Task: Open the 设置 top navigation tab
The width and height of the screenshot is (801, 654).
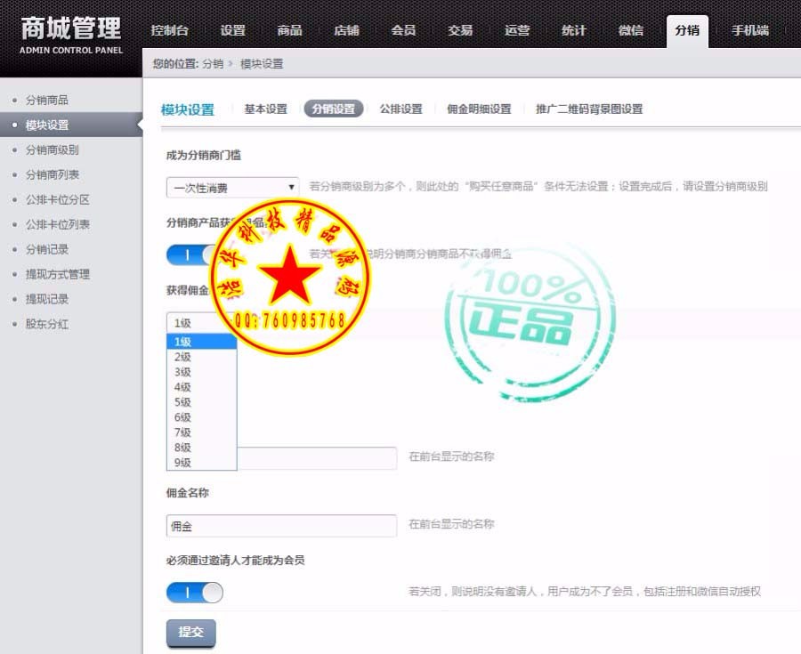Action: [x=233, y=30]
